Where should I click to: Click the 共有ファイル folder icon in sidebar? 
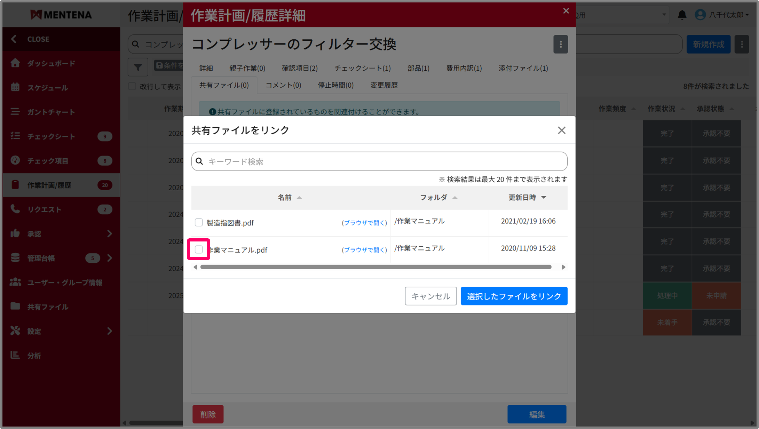(15, 306)
